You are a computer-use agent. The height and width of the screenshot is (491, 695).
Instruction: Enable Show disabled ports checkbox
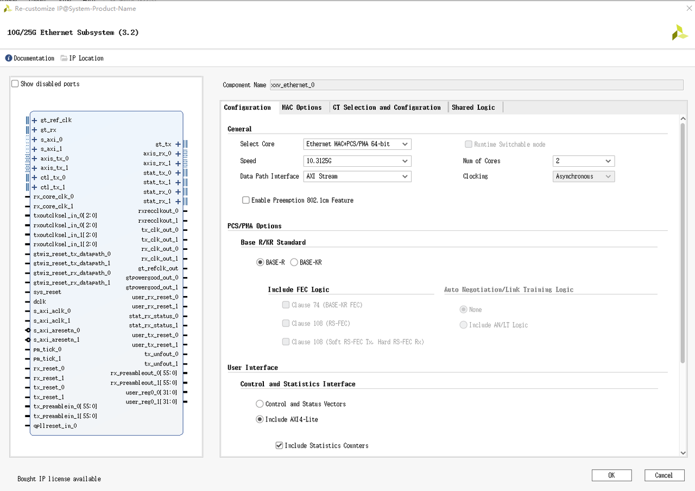pyautogui.click(x=15, y=84)
